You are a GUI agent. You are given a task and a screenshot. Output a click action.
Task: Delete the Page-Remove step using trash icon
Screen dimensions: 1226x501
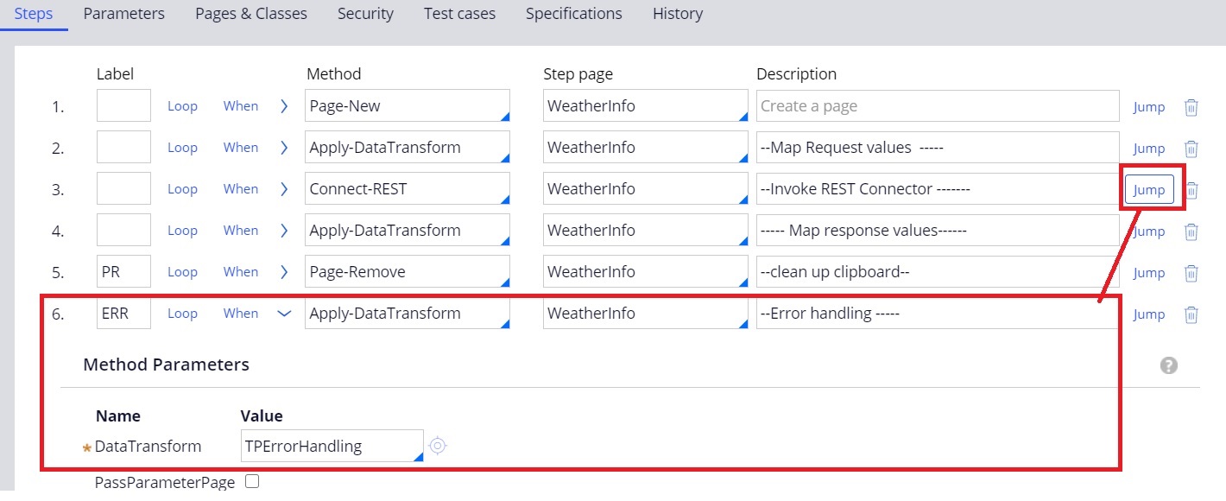[1191, 272]
